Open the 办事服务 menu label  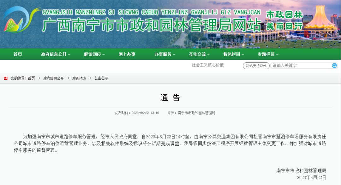(x=163, y=54)
